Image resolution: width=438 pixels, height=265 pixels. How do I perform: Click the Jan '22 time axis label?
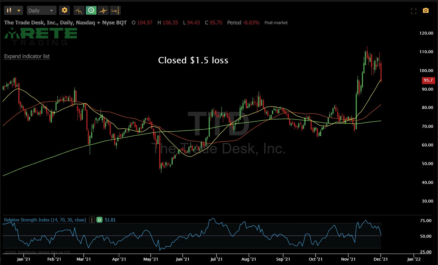414,259
